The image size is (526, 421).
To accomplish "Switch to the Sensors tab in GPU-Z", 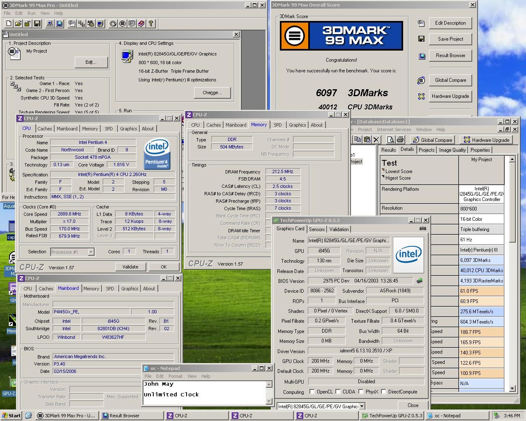I will pyautogui.click(x=317, y=229).
